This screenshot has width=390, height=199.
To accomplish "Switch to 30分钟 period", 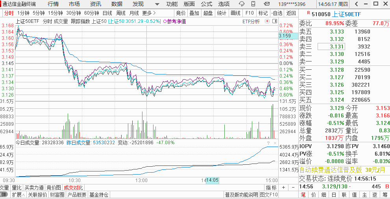I will pos(73,13).
